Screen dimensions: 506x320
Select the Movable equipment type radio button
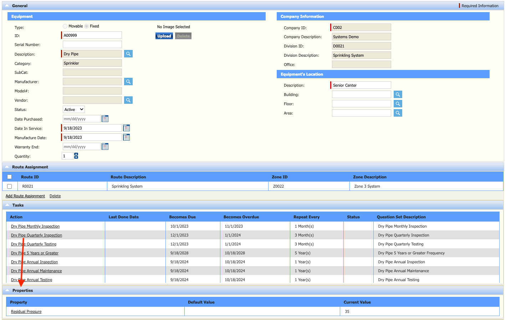[x=65, y=26]
